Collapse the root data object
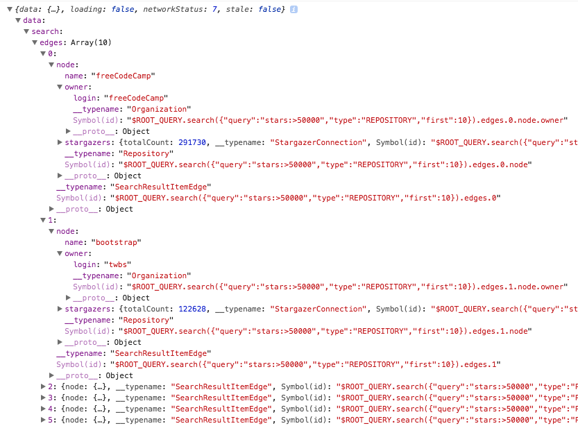578x426 pixels. (18, 20)
